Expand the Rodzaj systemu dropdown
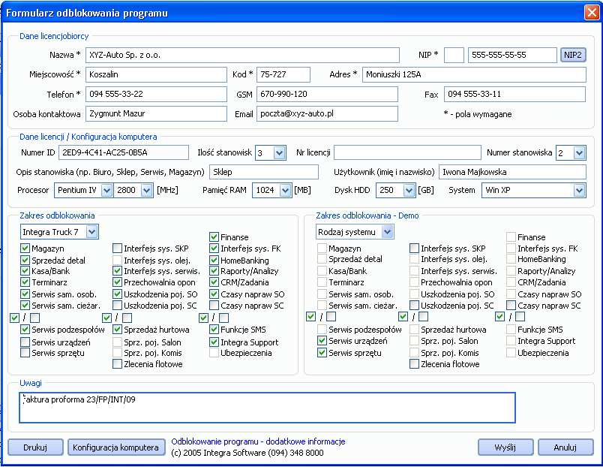Image resolution: width=603 pixels, height=467 pixels. 388,232
